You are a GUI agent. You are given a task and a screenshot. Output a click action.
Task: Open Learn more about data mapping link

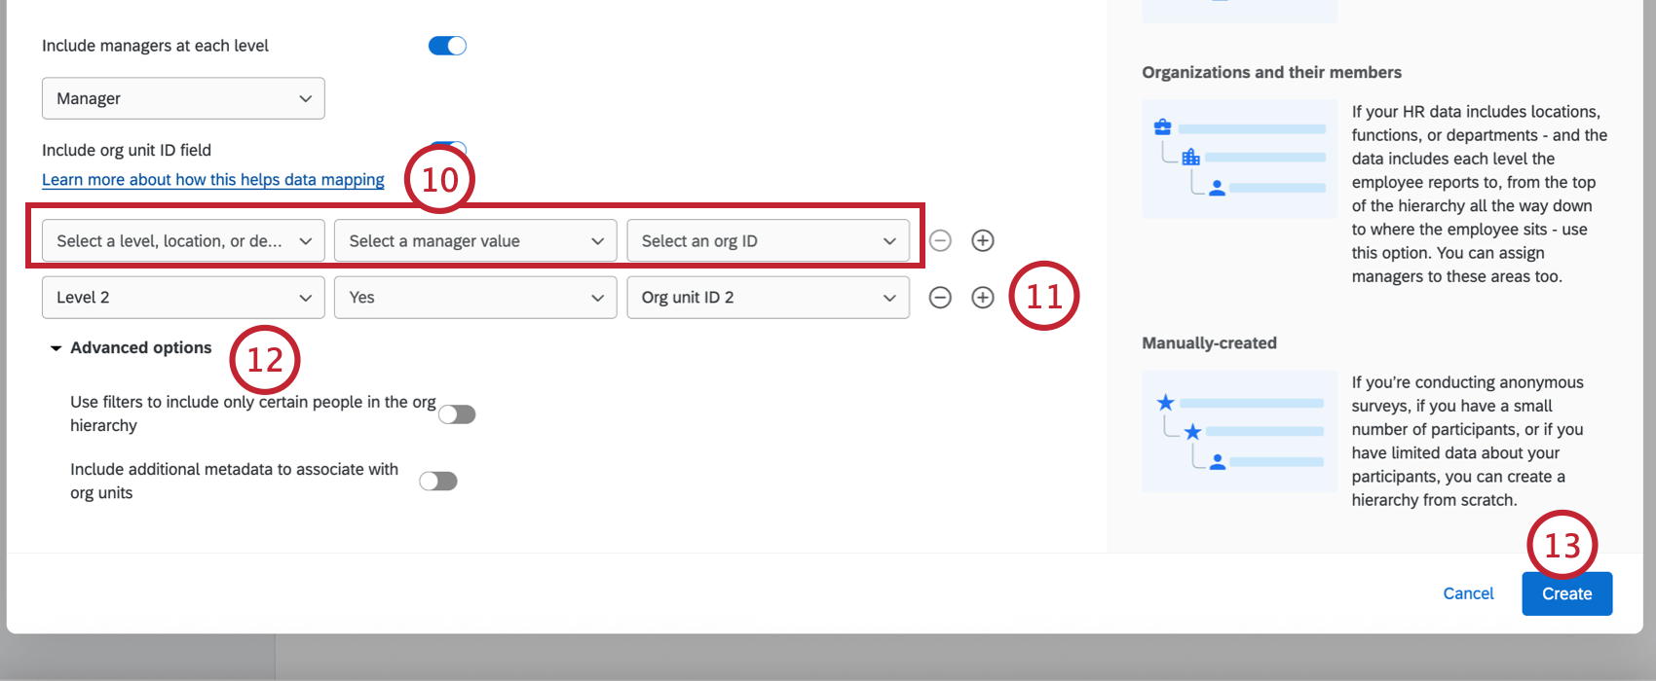point(213,180)
